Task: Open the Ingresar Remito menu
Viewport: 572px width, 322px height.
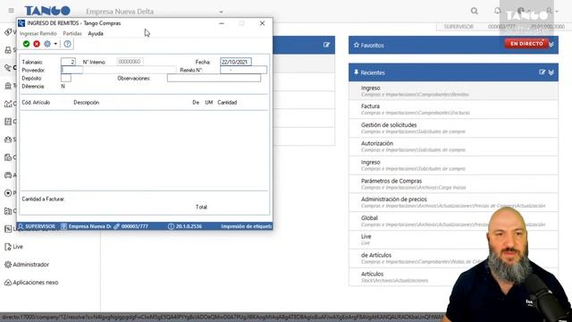Action: point(38,34)
